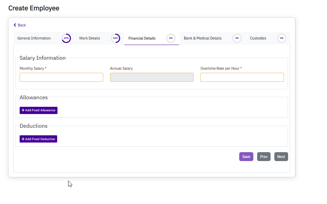The height and width of the screenshot is (204, 327).
Task: Click the 0% progress ring on Financial Details
Action: 171,38
